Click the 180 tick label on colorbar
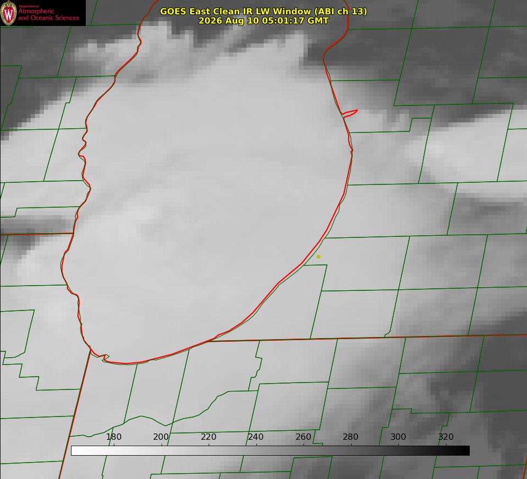Screen dimensions: 527x479 [x=113, y=437]
